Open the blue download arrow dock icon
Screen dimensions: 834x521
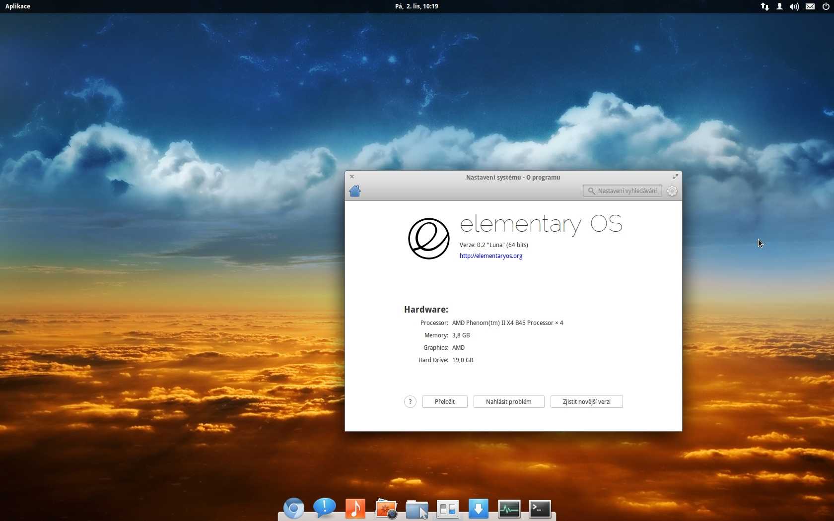tap(479, 509)
